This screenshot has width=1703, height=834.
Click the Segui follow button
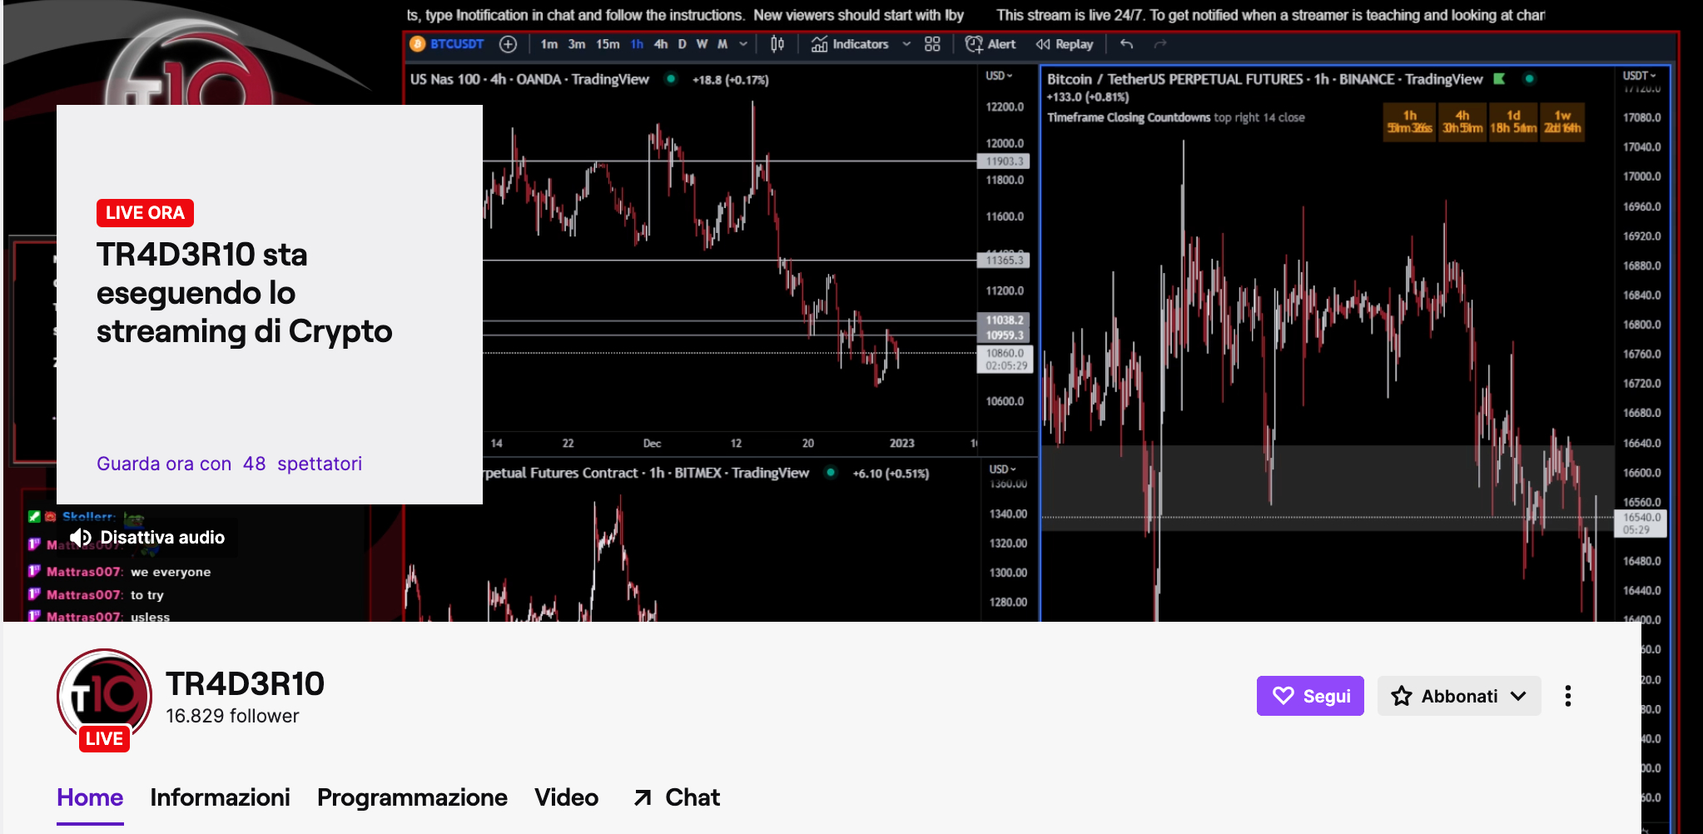coord(1310,696)
